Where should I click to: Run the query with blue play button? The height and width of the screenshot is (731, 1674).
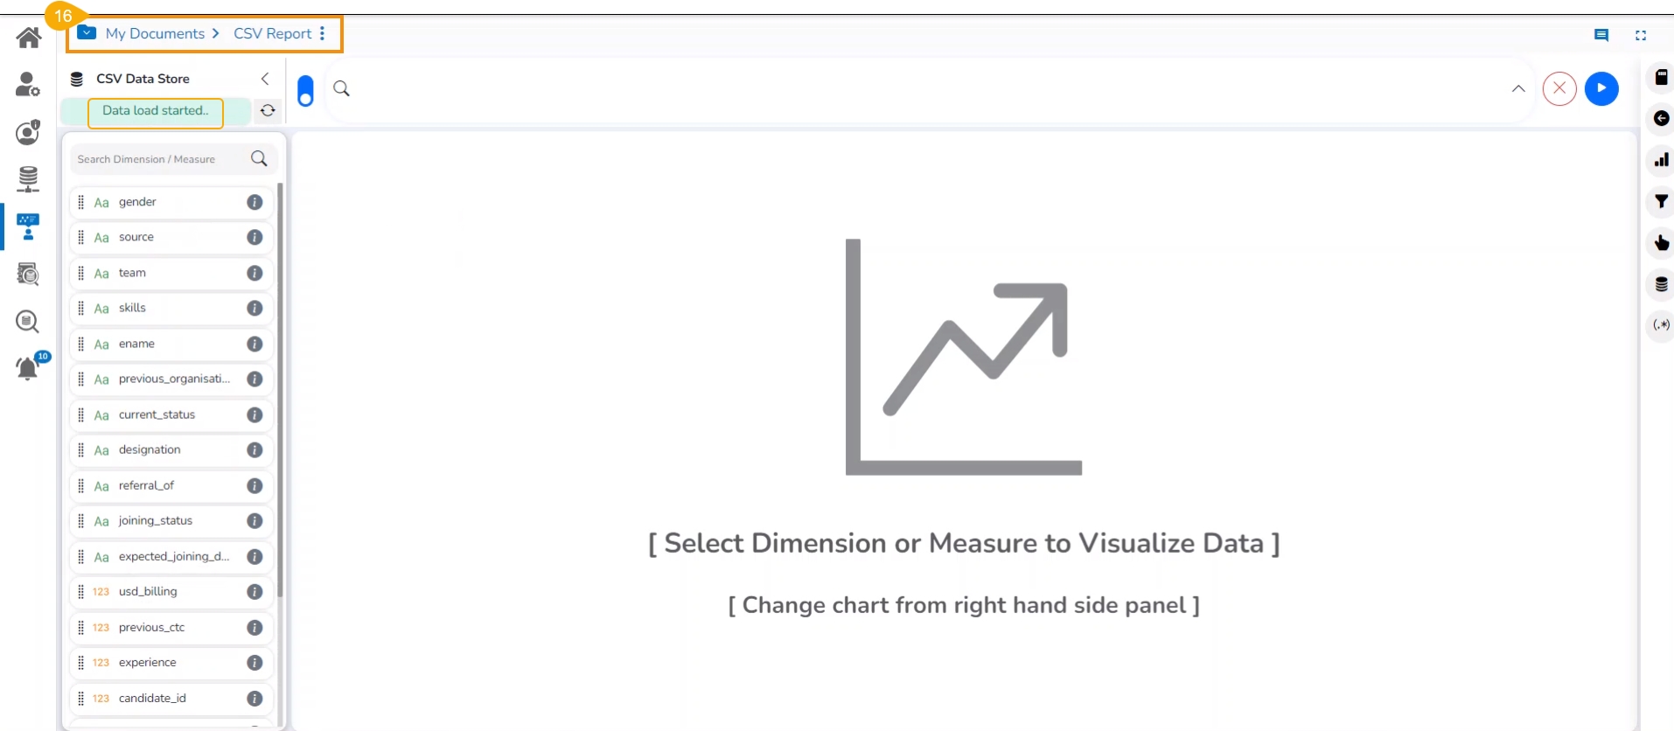pyautogui.click(x=1601, y=88)
